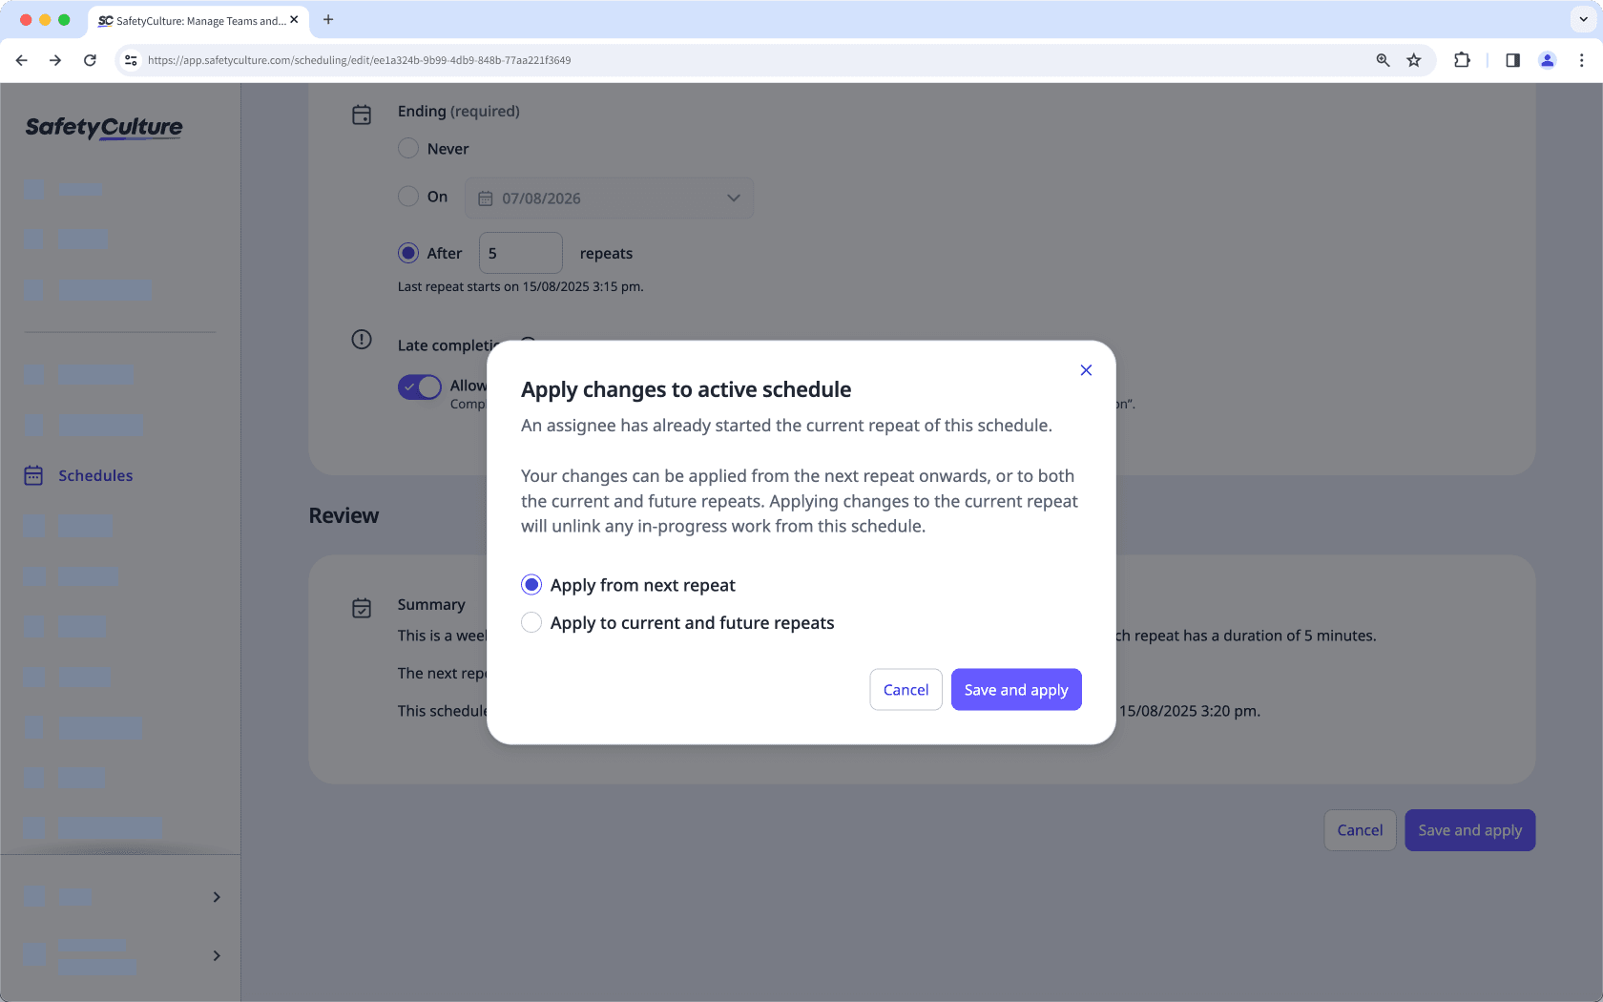Screen dimensions: 1603x1002
Task: Bookmark this page with star icon
Action: 1414,60
